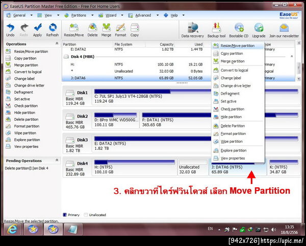The width and height of the screenshot is (306, 246).
Task: Click the Redo toolbar icon
Action: [x=24, y=30]
